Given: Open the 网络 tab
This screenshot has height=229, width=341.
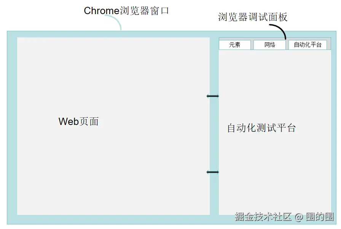Looking at the screenshot, I should coord(269,45).
